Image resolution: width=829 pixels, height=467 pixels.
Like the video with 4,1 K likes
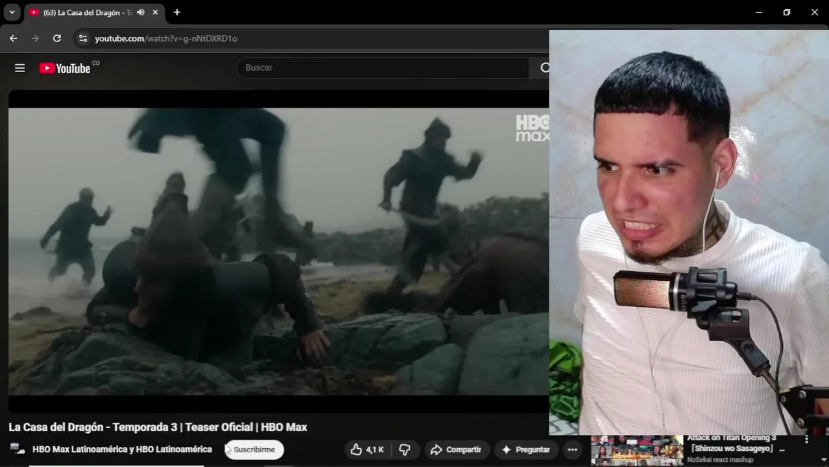(367, 449)
